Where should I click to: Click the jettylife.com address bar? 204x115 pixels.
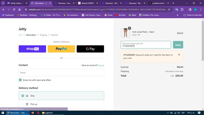pyautogui.click(x=98, y=10)
